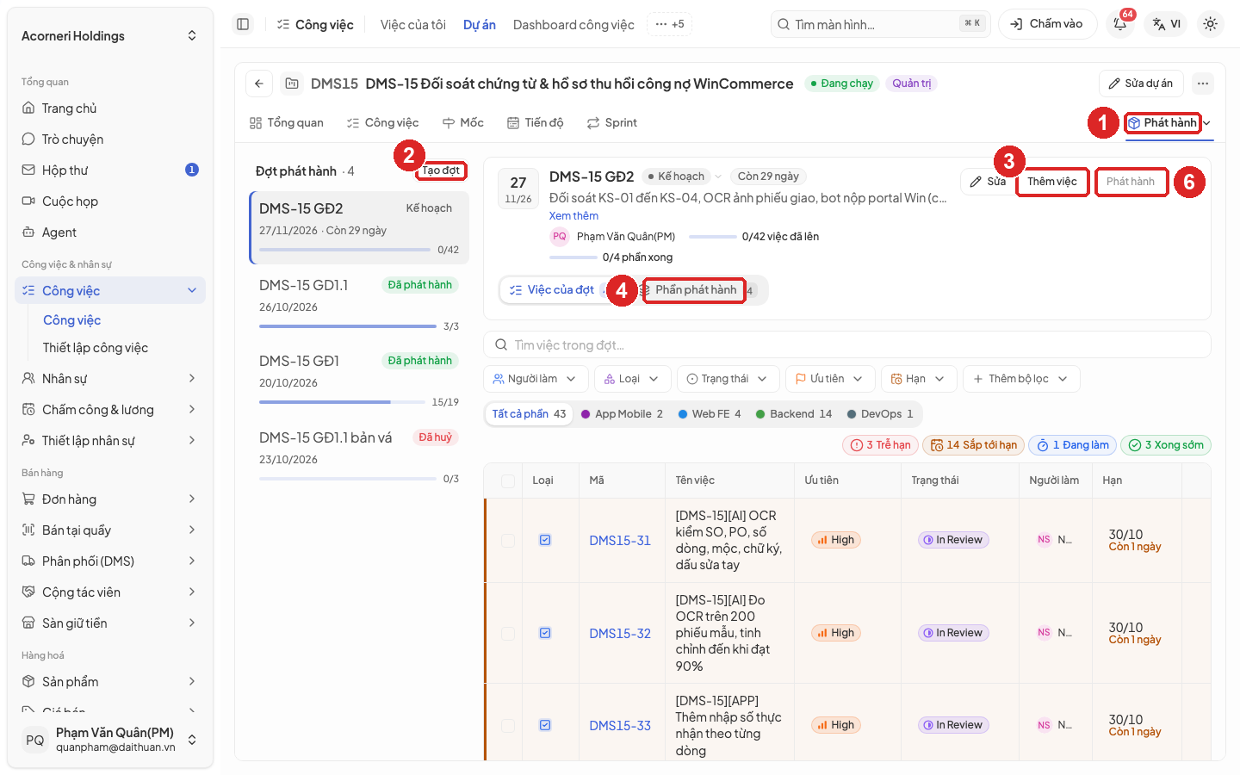The image size is (1240, 775).
Task: Click the Tìm màn hình search box
Action: coord(880,24)
